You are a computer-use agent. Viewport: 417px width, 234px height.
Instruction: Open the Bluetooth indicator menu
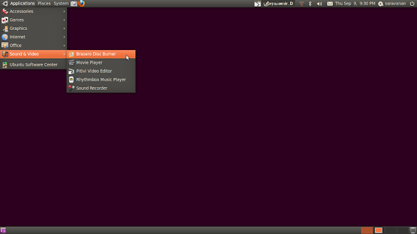point(310,4)
